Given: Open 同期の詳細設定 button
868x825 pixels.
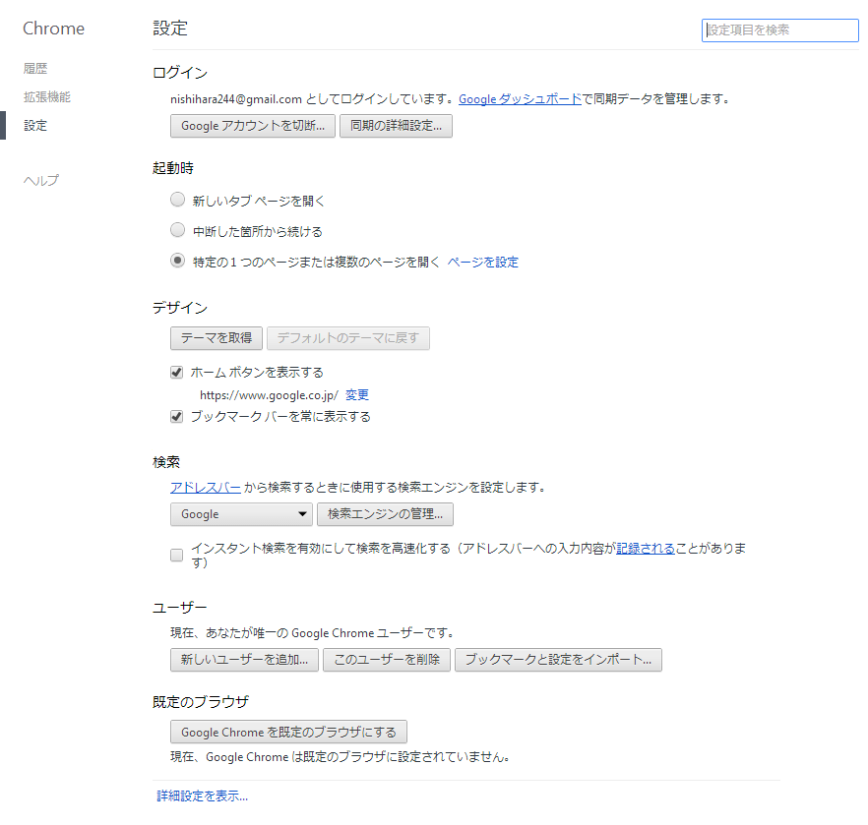Looking at the screenshot, I should pyautogui.click(x=396, y=126).
